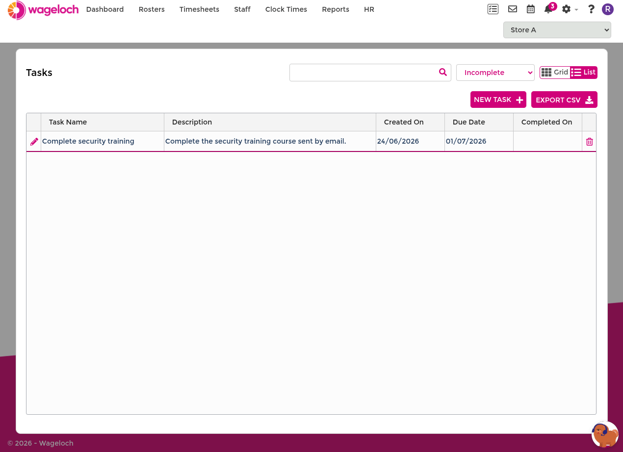Sort by the Description column header
623x452 pixels.
[270, 122]
